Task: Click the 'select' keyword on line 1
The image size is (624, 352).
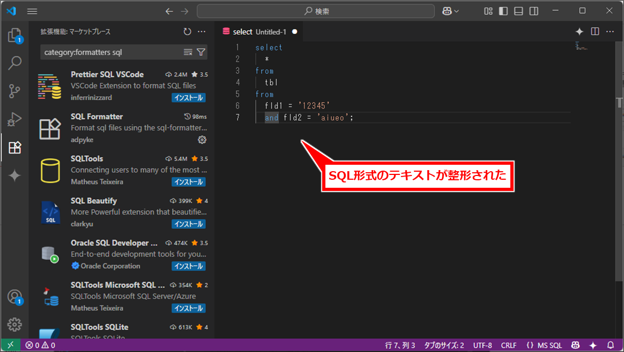Action: [269, 48]
